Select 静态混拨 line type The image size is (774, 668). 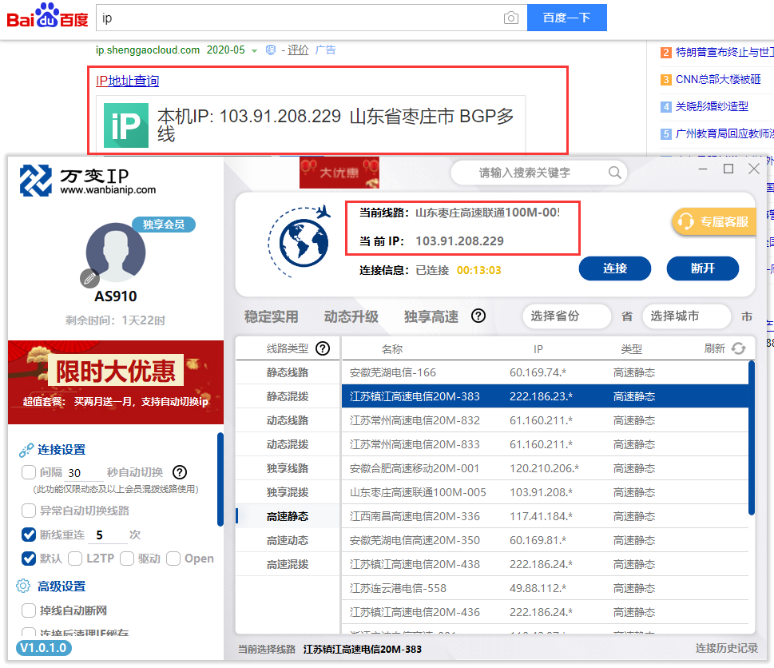[x=288, y=396]
